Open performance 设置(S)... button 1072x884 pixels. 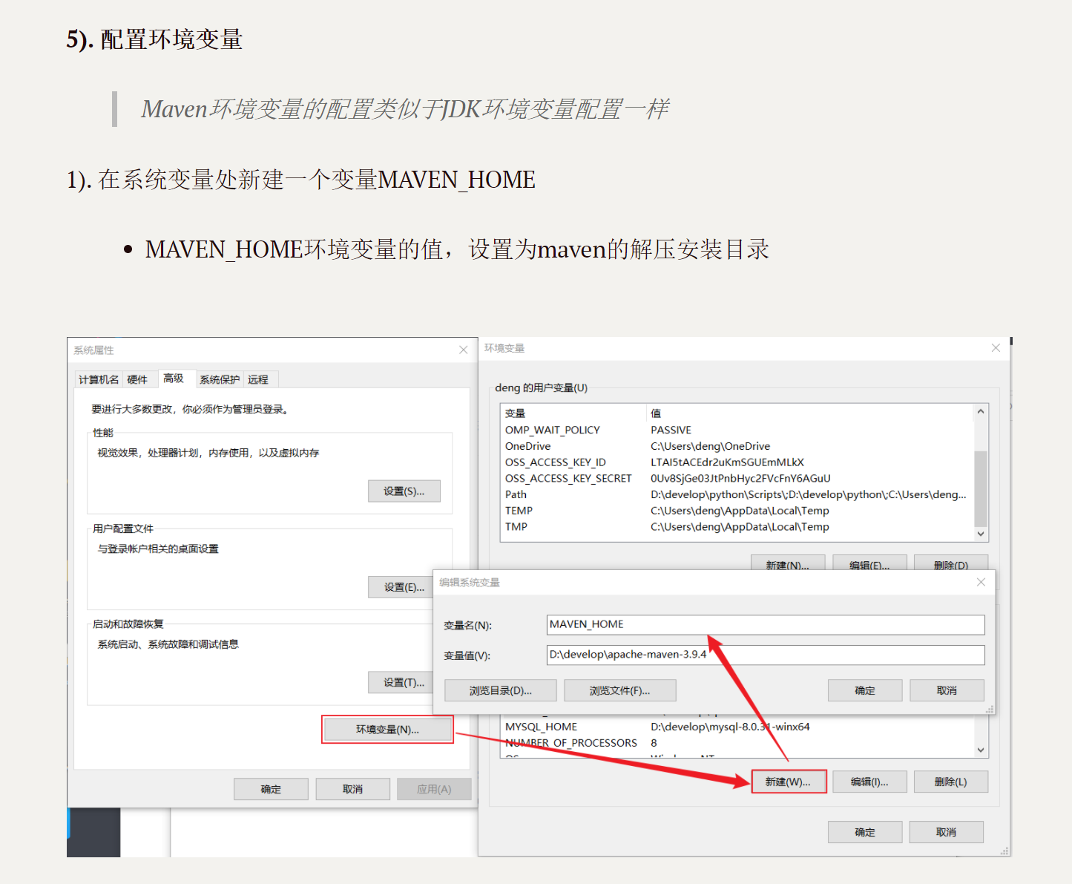click(404, 491)
